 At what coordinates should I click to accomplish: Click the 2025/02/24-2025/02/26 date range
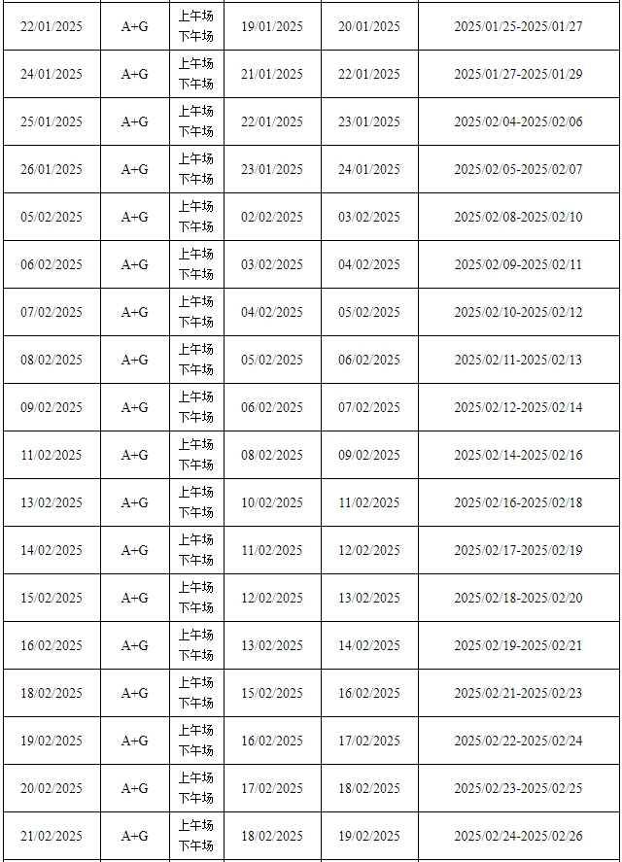click(x=518, y=836)
